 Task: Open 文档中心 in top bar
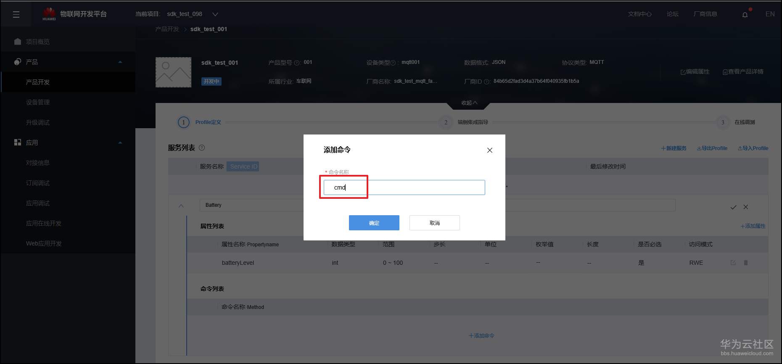pos(640,14)
